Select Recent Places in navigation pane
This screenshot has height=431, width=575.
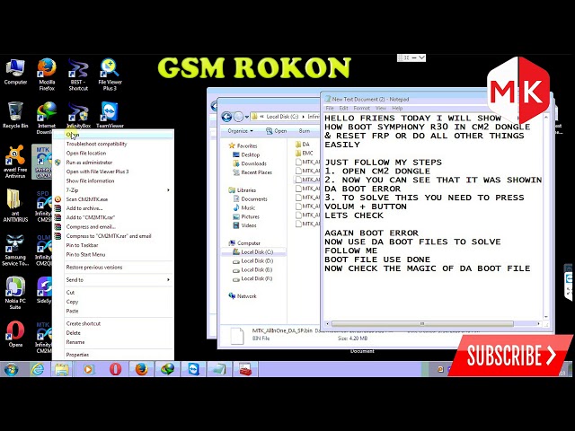pos(252,172)
